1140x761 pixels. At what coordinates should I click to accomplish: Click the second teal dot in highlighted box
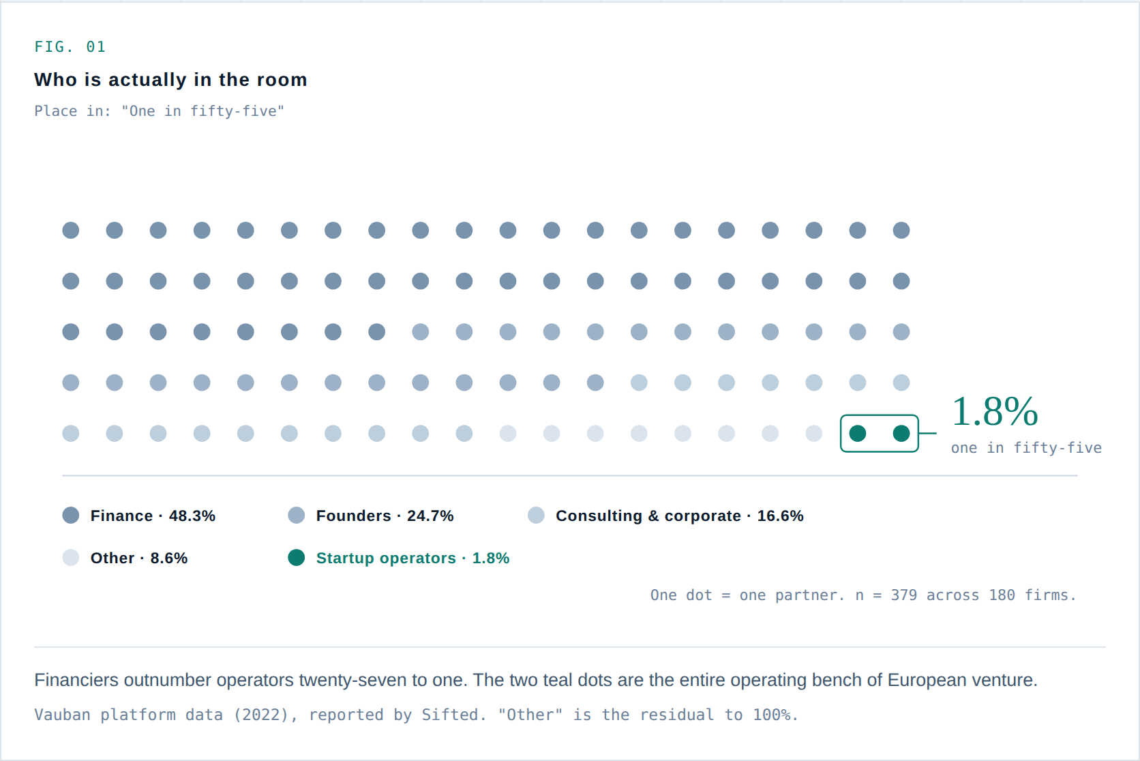901,433
